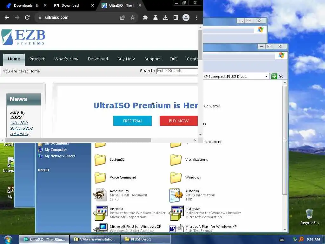
Task: Open the profile avatar icon
Action: pyautogui.click(x=186, y=17)
